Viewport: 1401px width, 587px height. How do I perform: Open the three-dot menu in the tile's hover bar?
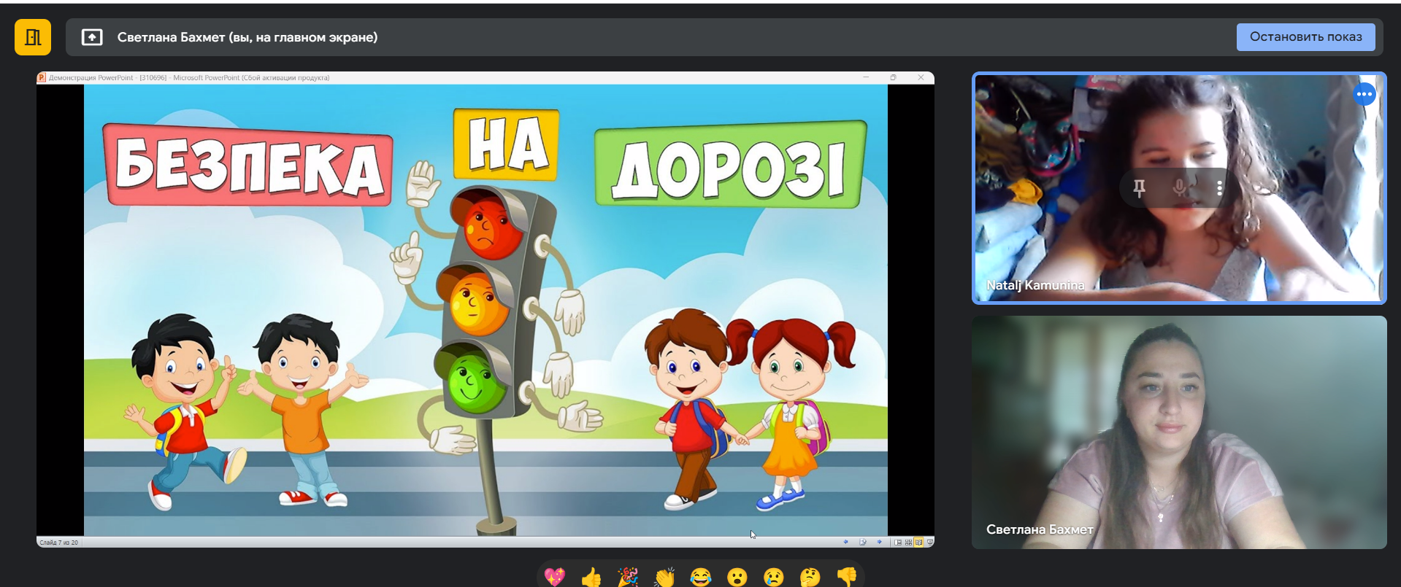tap(1219, 188)
